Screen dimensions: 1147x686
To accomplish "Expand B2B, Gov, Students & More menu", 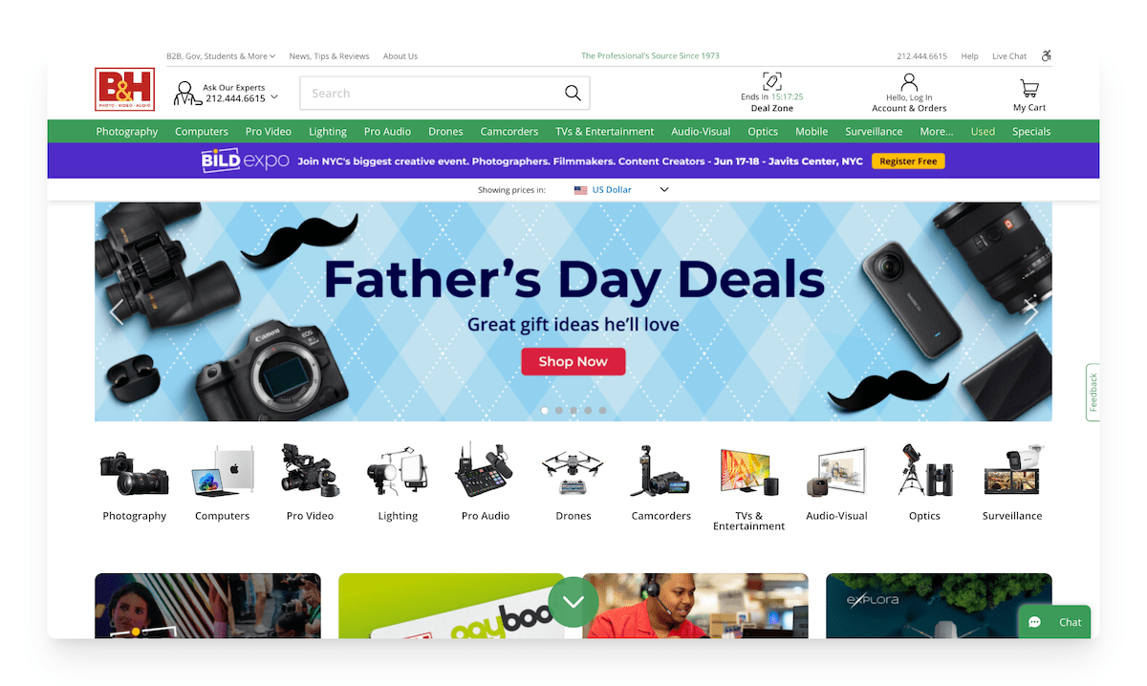I will point(221,56).
